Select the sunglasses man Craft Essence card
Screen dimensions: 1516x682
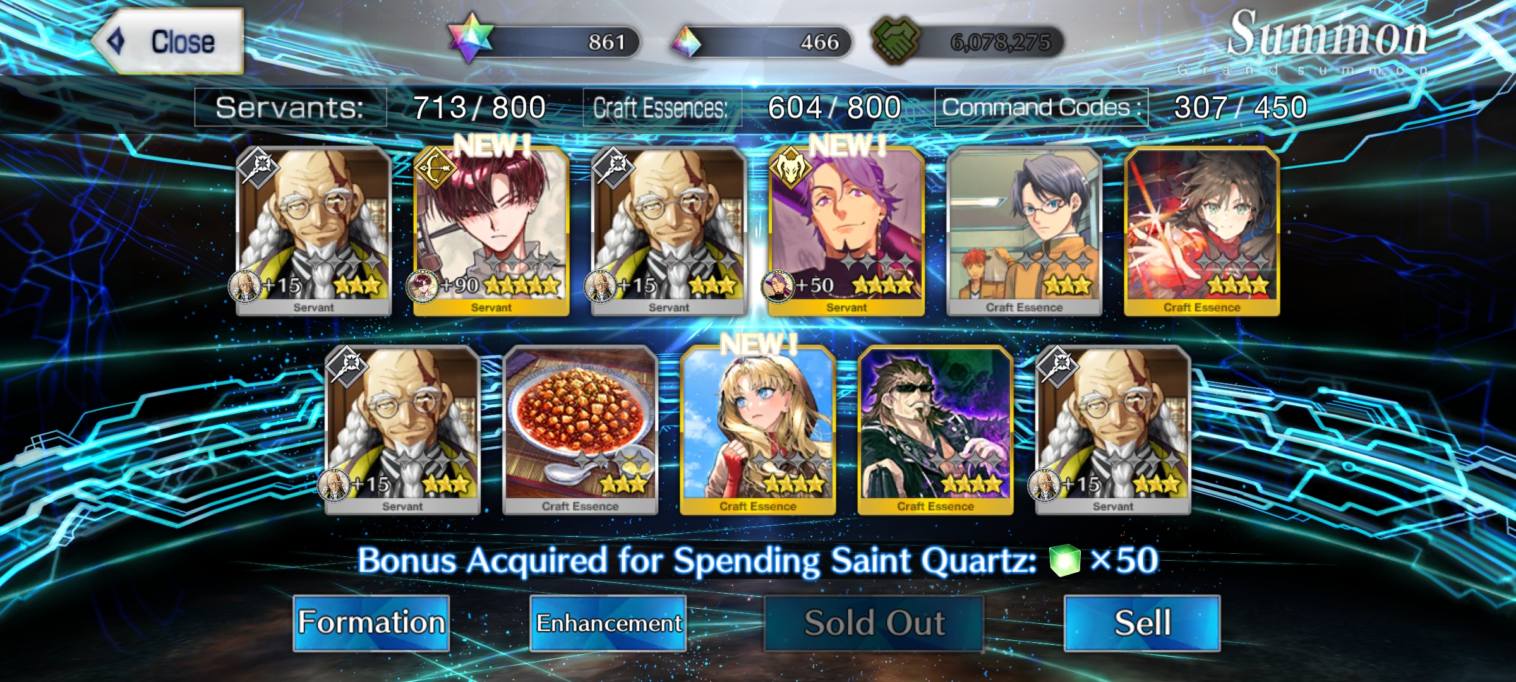click(935, 430)
